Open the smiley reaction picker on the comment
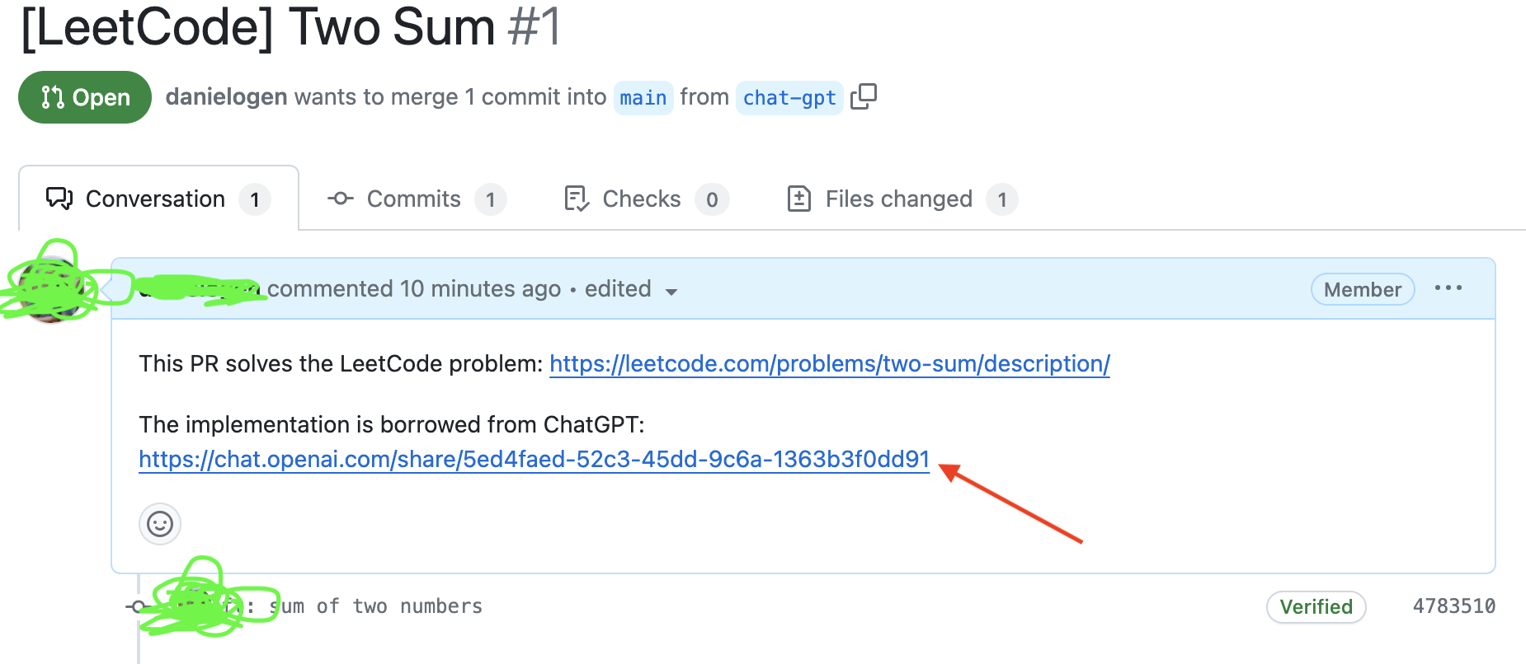The width and height of the screenshot is (1526, 664). click(x=159, y=524)
